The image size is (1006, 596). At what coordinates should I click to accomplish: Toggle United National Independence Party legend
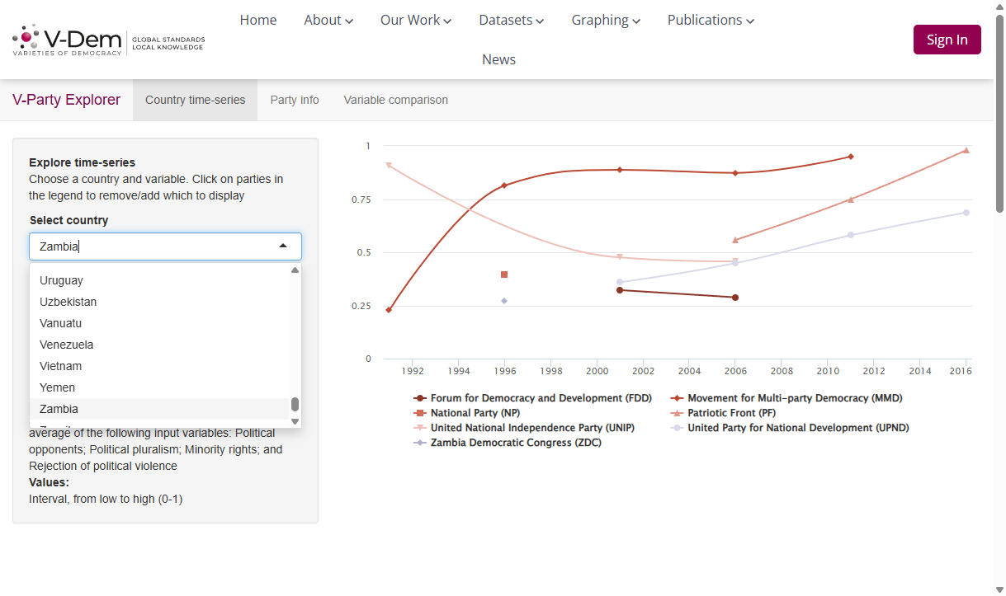(524, 428)
